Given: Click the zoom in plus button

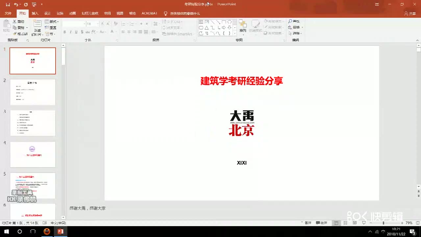Looking at the screenshot, I should [x=402, y=223].
